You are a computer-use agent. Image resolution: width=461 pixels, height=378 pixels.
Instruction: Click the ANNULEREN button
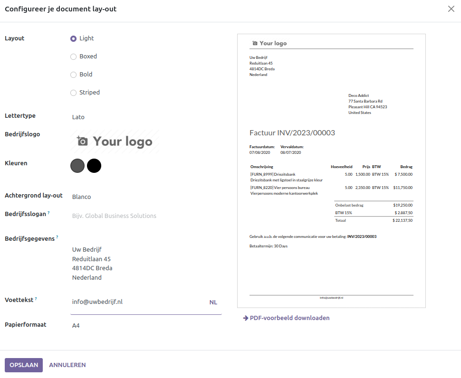67,365
